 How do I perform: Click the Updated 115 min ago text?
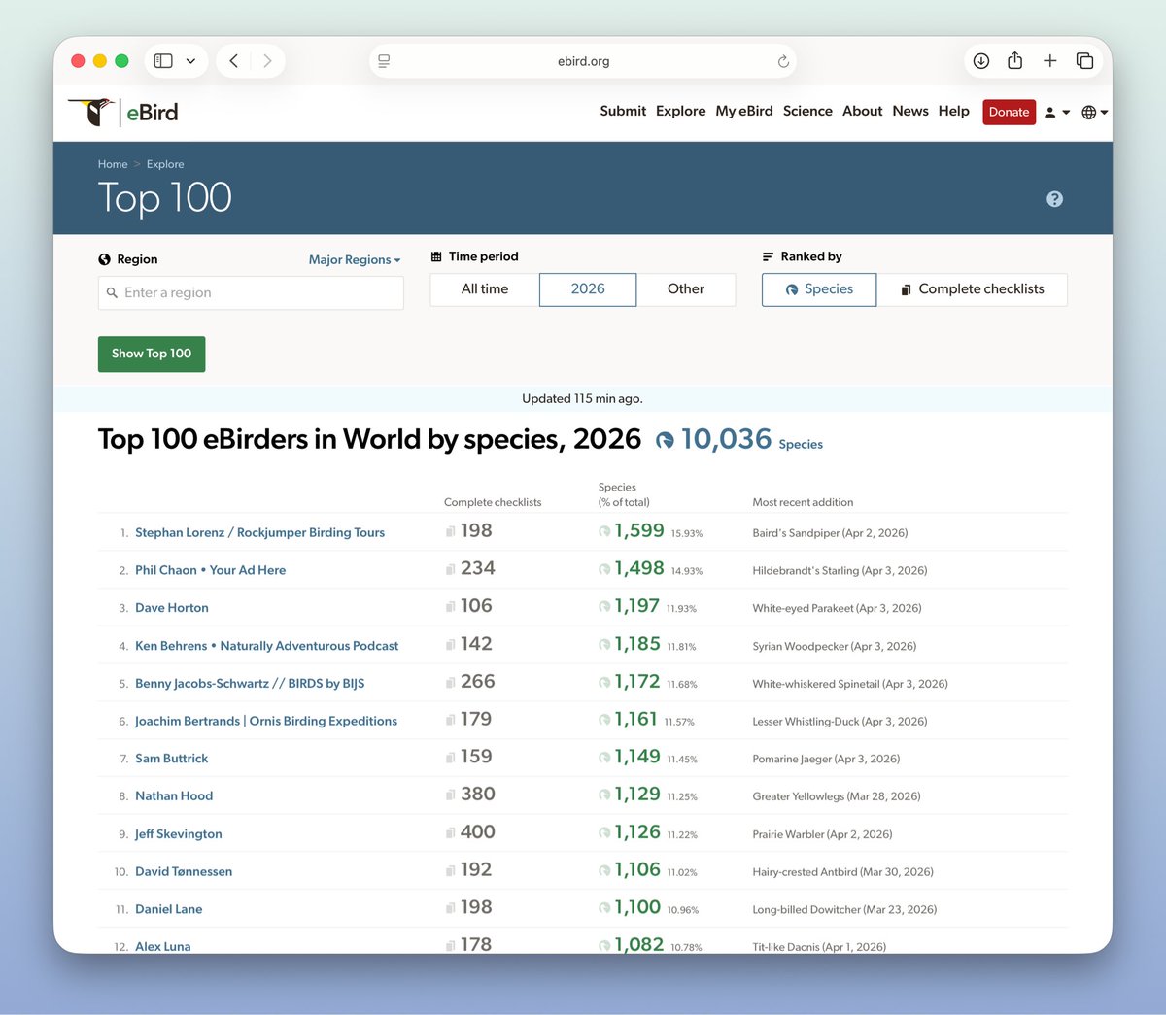tap(582, 398)
